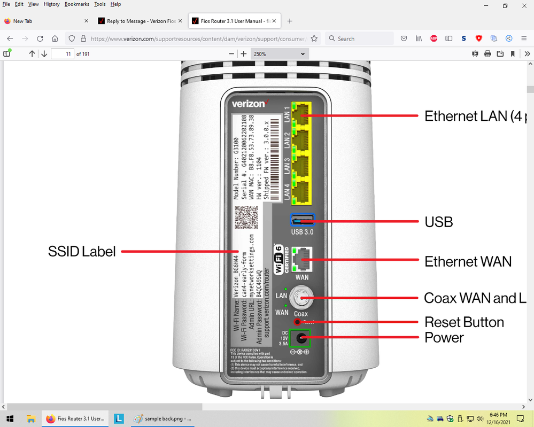
Task: Open the volume speaker tray icon
Action: click(x=480, y=418)
